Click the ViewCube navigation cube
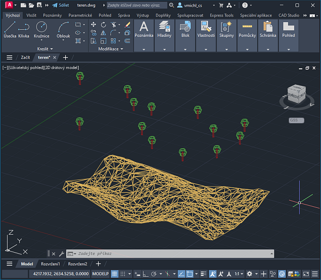This screenshot has width=321, height=280. 296,94
